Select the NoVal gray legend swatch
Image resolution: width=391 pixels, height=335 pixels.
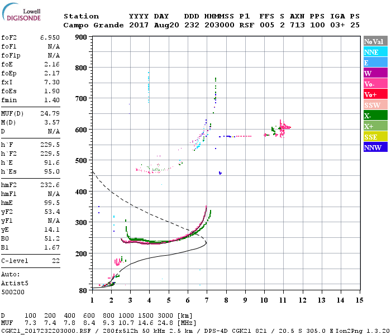375,41
